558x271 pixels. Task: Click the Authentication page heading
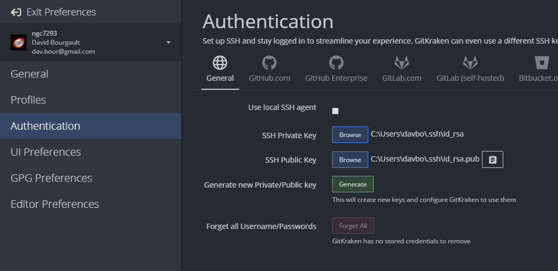[x=268, y=21]
